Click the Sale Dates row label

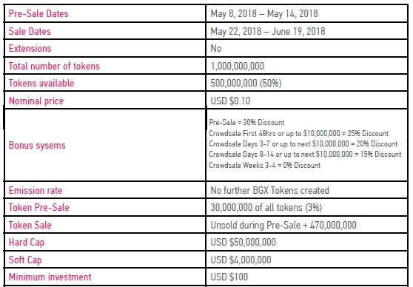30,31
